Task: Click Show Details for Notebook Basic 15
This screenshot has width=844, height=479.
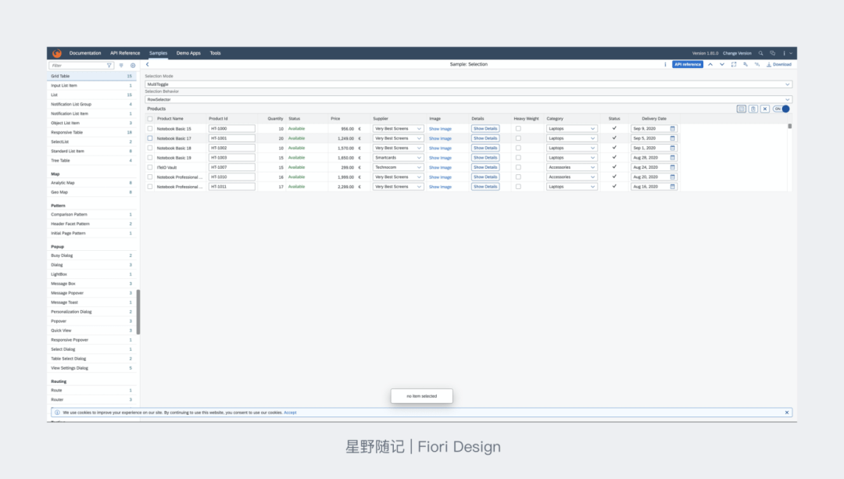Action: pyautogui.click(x=485, y=128)
